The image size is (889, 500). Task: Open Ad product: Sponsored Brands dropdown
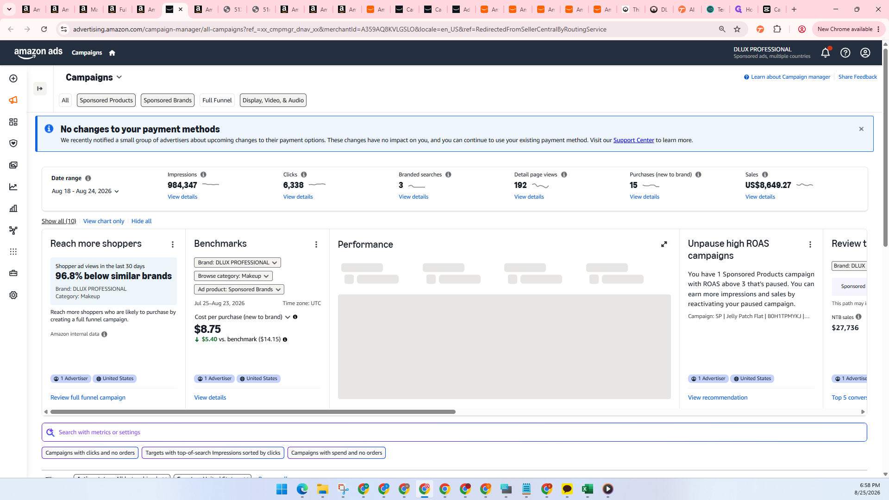coord(239,289)
